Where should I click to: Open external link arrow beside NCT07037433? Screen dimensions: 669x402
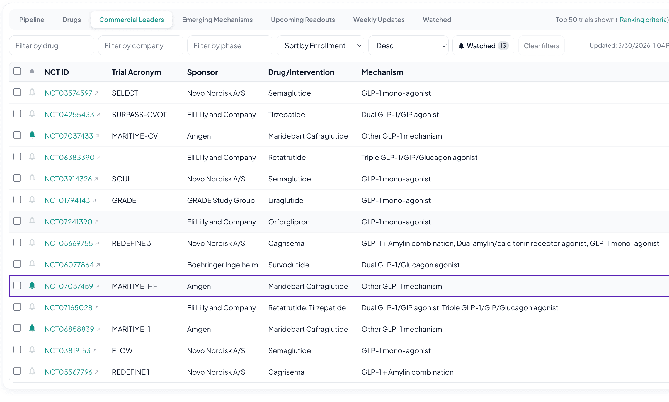98,136
